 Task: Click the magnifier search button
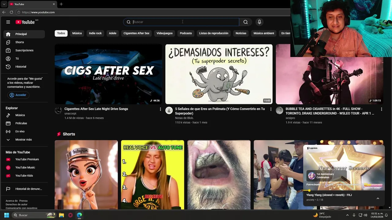pos(246,22)
